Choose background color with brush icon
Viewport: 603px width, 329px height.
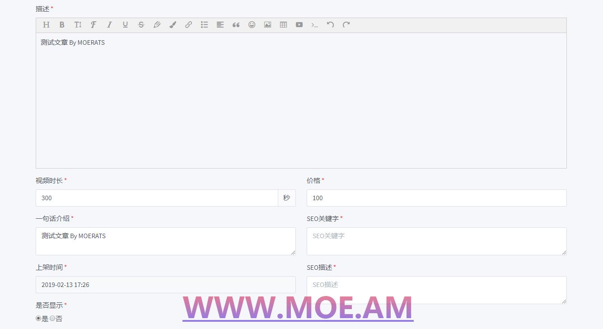(173, 25)
